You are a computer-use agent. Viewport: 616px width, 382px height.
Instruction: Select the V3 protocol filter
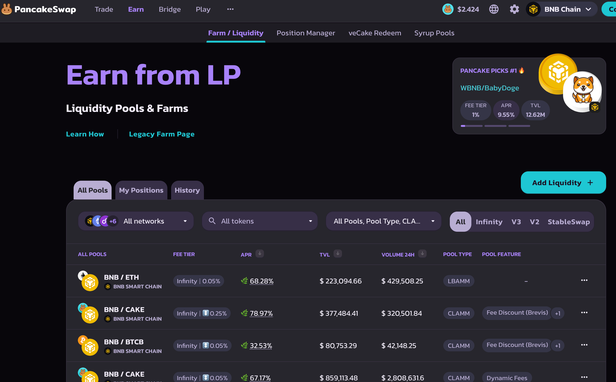[516, 221]
